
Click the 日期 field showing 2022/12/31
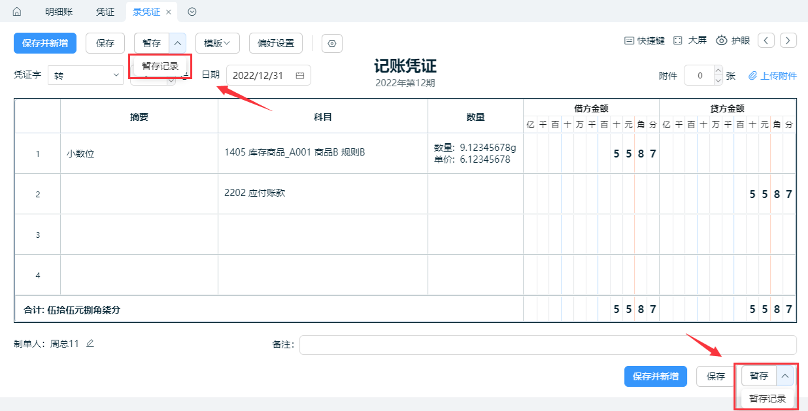pos(269,75)
